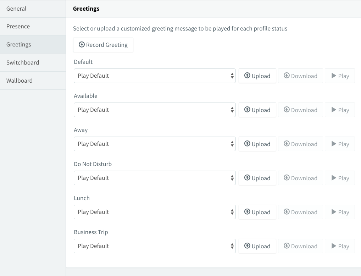361x276 pixels.
Task: Upload a greeting for Business Trip
Action: point(257,246)
